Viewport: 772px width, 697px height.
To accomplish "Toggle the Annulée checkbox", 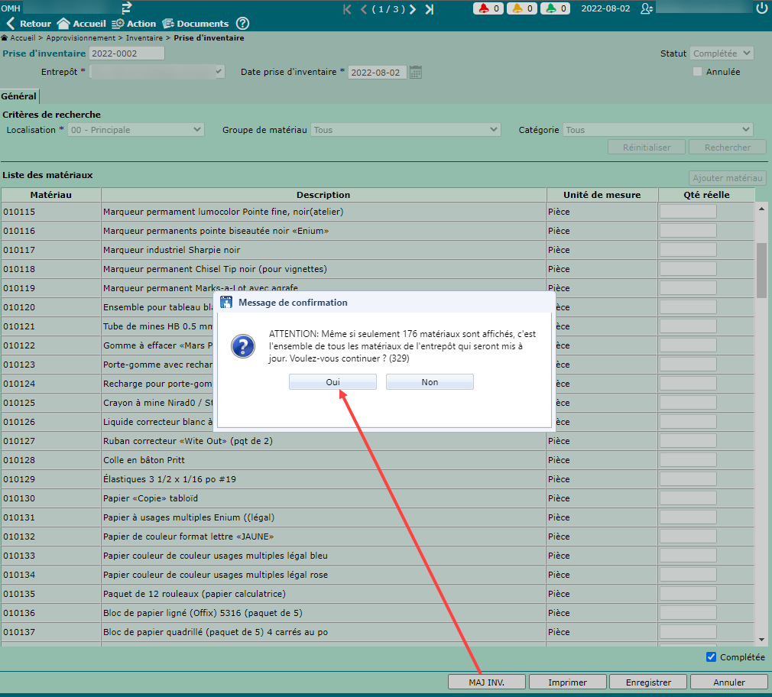I will (697, 72).
